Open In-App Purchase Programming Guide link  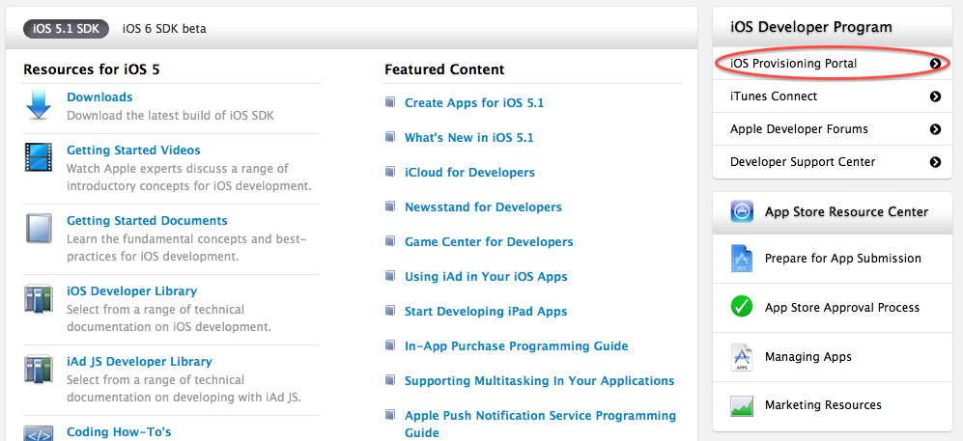[516, 346]
